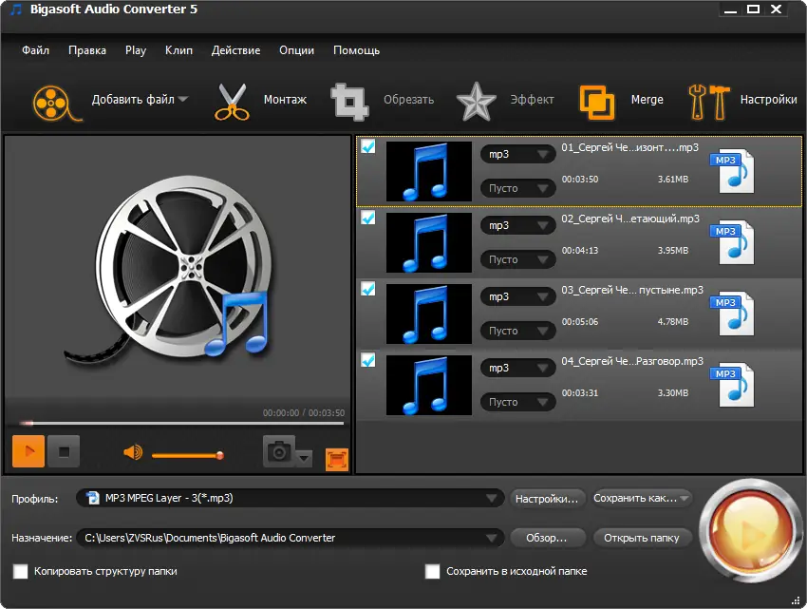Open the Правка menu
Screen dimensions: 807x609
click(87, 50)
